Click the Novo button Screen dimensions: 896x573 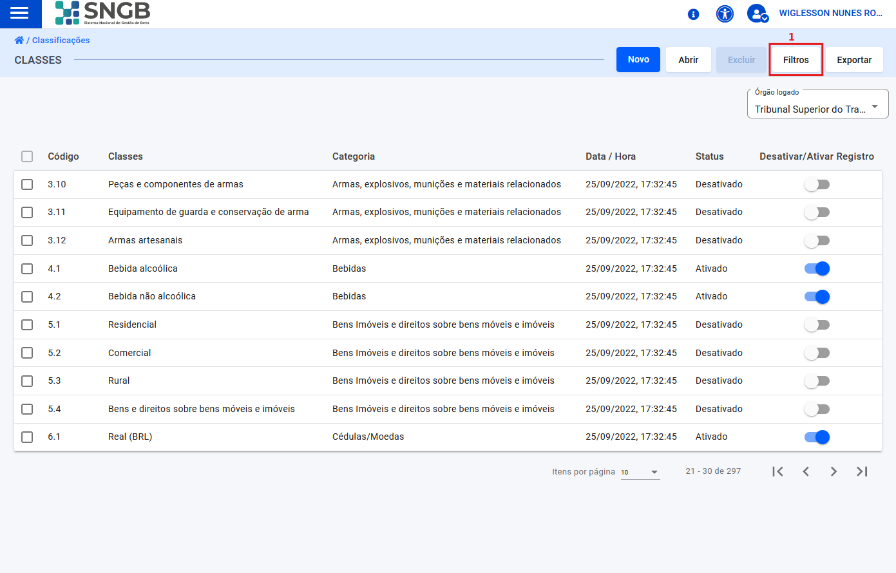pyautogui.click(x=638, y=59)
